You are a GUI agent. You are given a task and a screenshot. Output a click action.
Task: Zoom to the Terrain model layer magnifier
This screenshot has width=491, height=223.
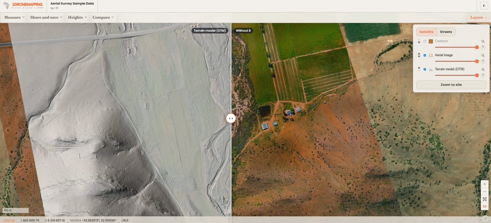pyautogui.click(x=483, y=70)
